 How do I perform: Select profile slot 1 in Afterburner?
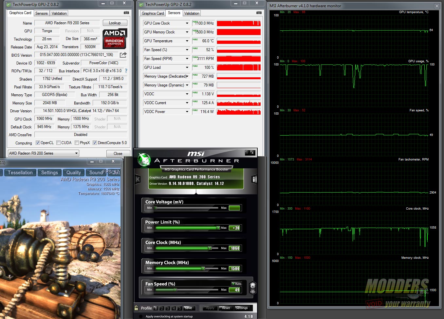[x=156, y=308]
